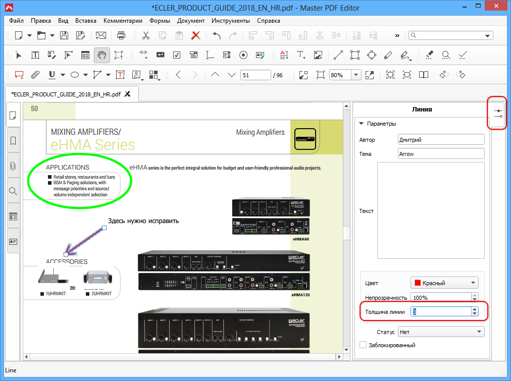Open the Bookmarks sidebar panel
Screen dimensions: 511x381
[13, 140]
